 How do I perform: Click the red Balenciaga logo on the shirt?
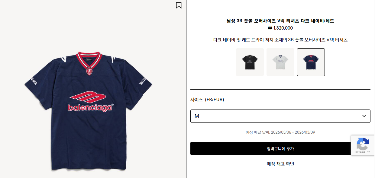90,101
